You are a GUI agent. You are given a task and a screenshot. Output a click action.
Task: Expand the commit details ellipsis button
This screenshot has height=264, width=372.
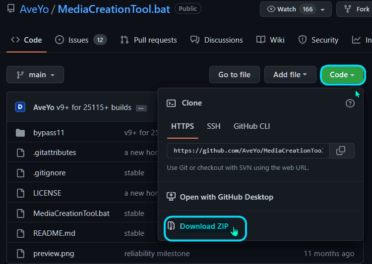pos(141,108)
